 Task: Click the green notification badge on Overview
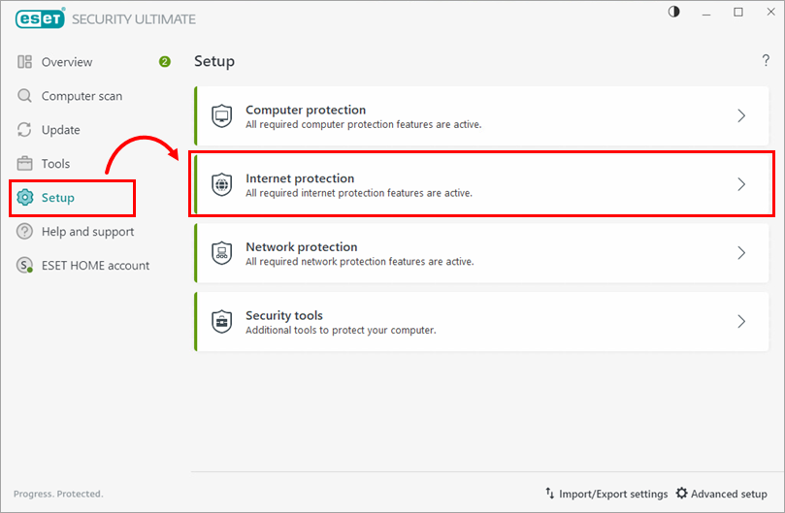[165, 62]
